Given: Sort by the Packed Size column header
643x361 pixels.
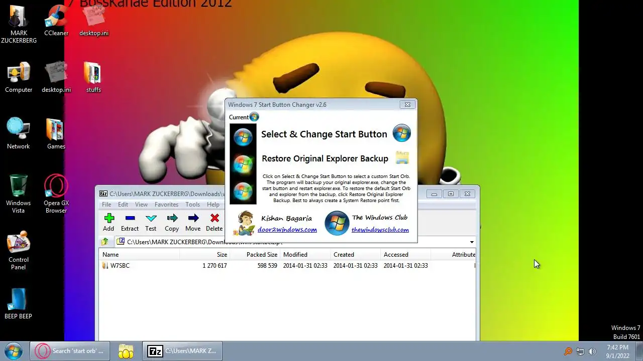Looking at the screenshot, I should (x=255, y=255).
